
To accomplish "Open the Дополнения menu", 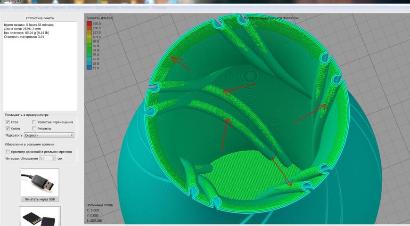I will click(x=107, y=8).
